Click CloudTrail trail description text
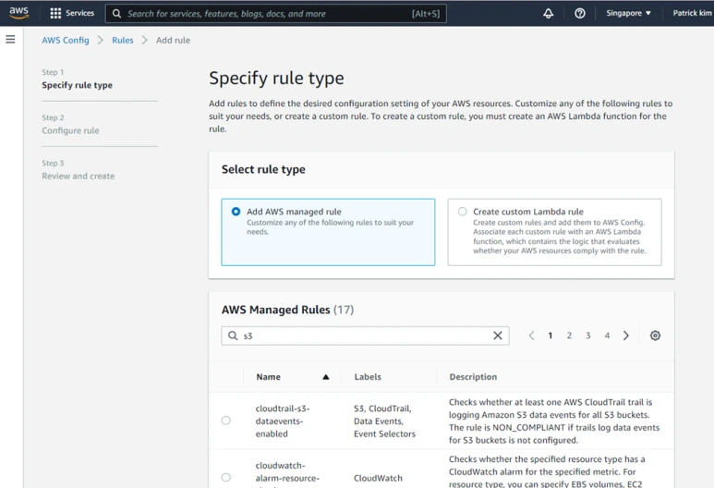This screenshot has width=714, height=488. (x=554, y=421)
